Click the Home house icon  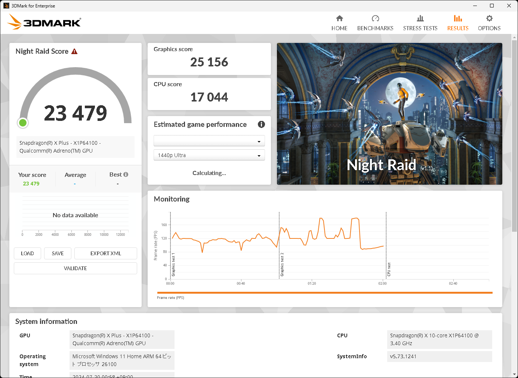(x=339, y=18)
